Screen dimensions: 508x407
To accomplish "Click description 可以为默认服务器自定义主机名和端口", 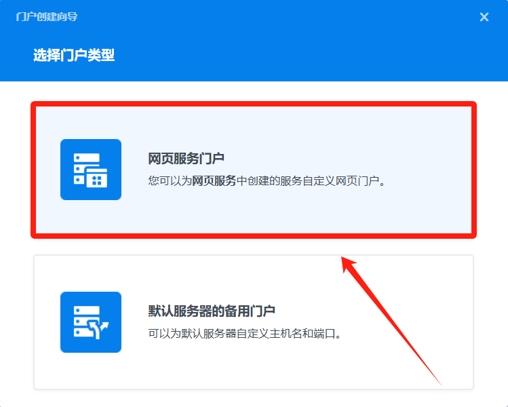I will click(245, 334).
